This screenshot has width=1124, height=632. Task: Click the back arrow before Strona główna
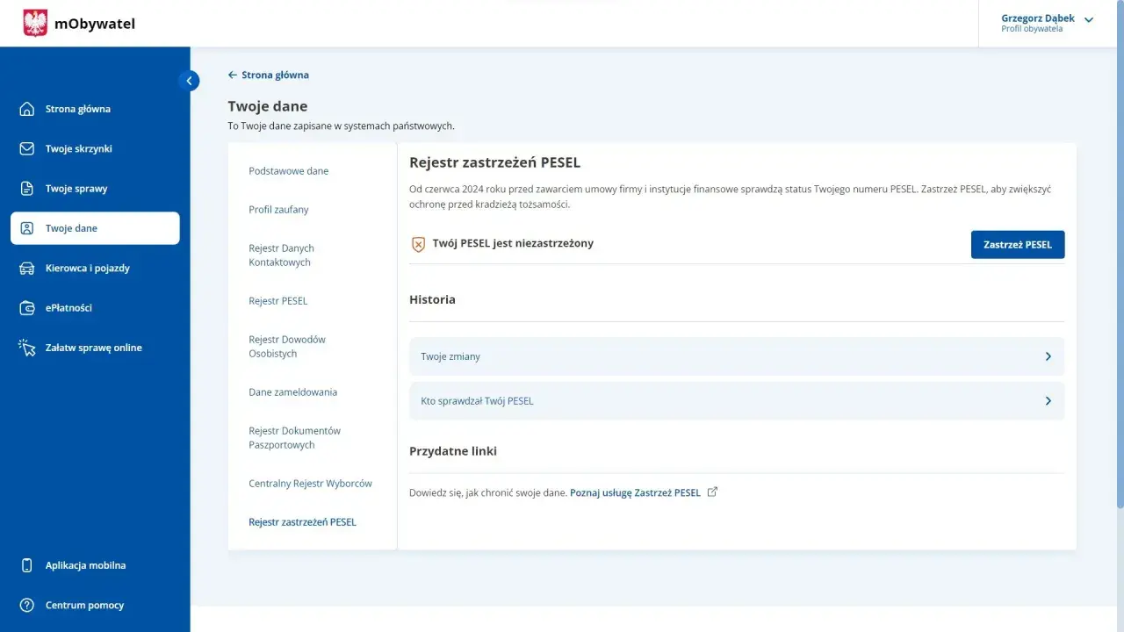[233, 75]
